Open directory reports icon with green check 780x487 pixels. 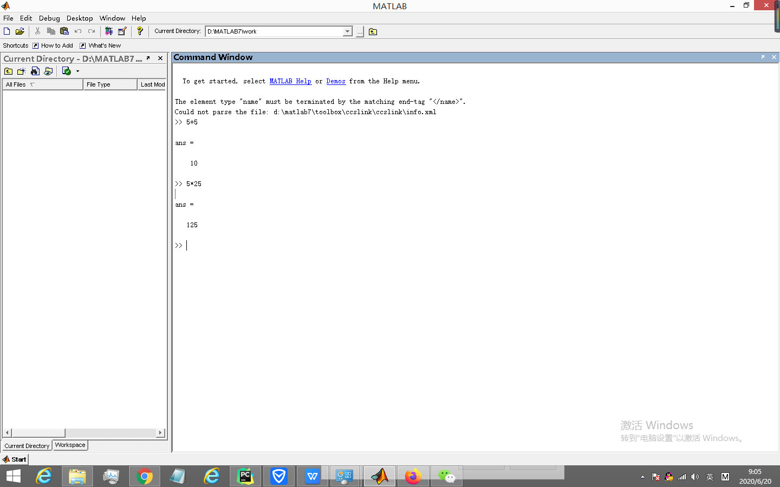click(66, 71)
